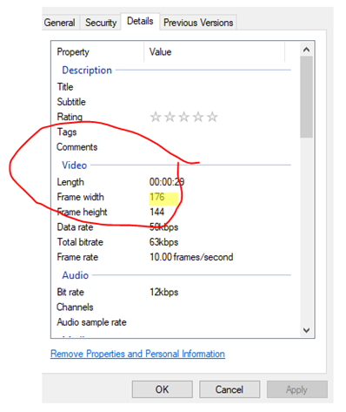Click the Title value field
This screenshot has height=412, width=346.
pos(219,87)
